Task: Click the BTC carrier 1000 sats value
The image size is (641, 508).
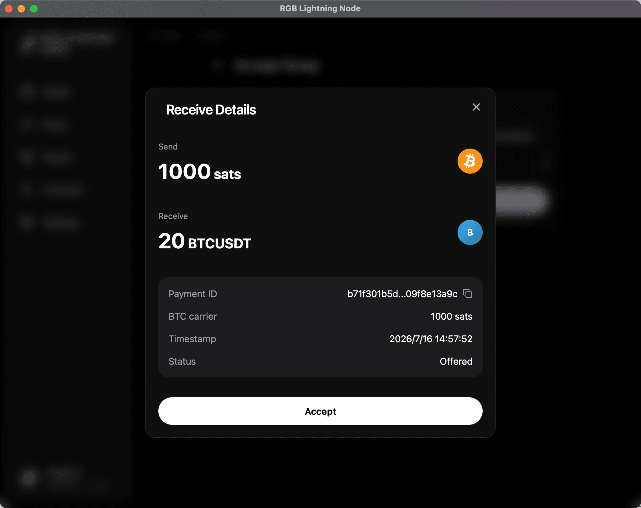Action: 451,316
